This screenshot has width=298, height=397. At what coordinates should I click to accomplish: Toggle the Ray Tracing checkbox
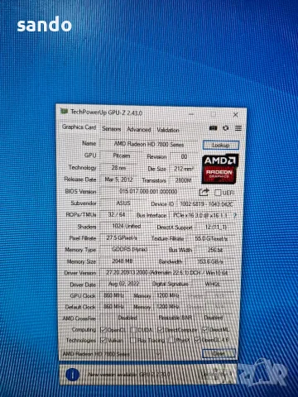point(133,340)
